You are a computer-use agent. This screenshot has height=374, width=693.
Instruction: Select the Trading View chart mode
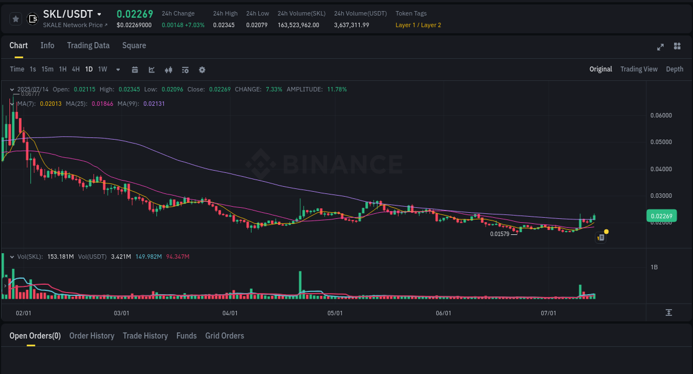(x=639, y=69)
